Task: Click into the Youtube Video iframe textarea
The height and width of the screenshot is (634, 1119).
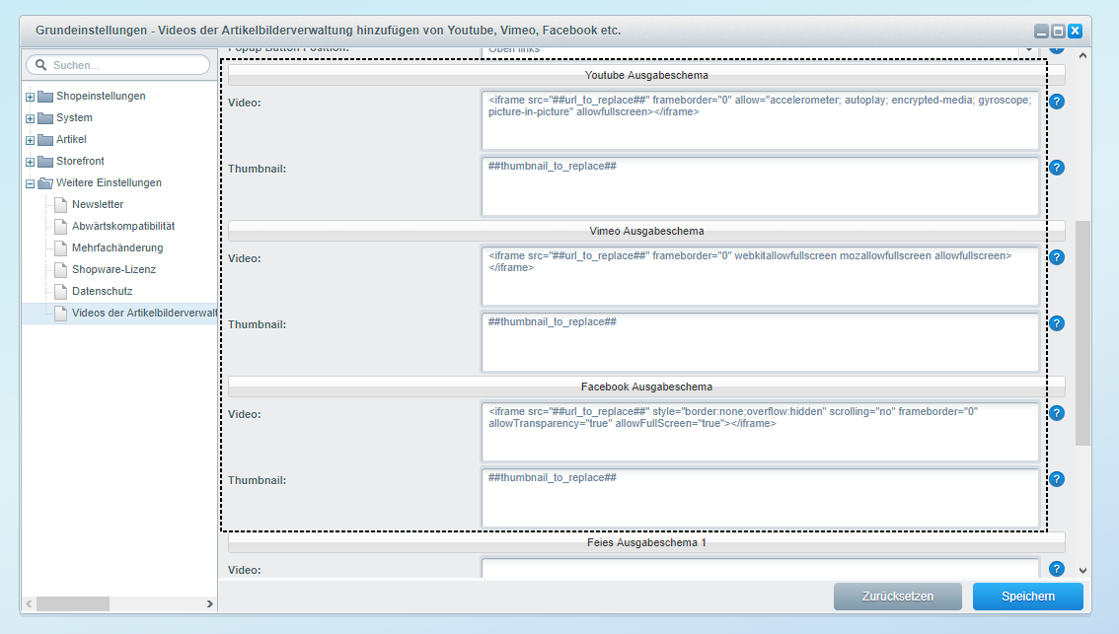Action: coord(760,120)
